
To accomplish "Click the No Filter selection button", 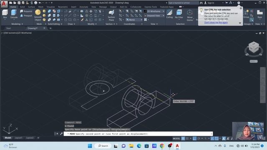I will 179,14.
